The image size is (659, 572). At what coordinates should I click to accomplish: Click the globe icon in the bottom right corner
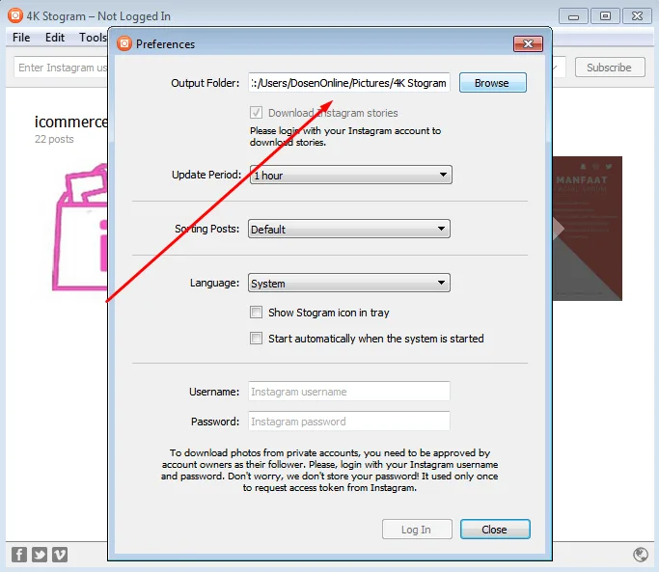point(641,555)
